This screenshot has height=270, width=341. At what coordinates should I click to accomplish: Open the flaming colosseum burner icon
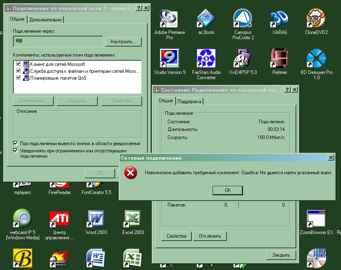tap(59, 258)
